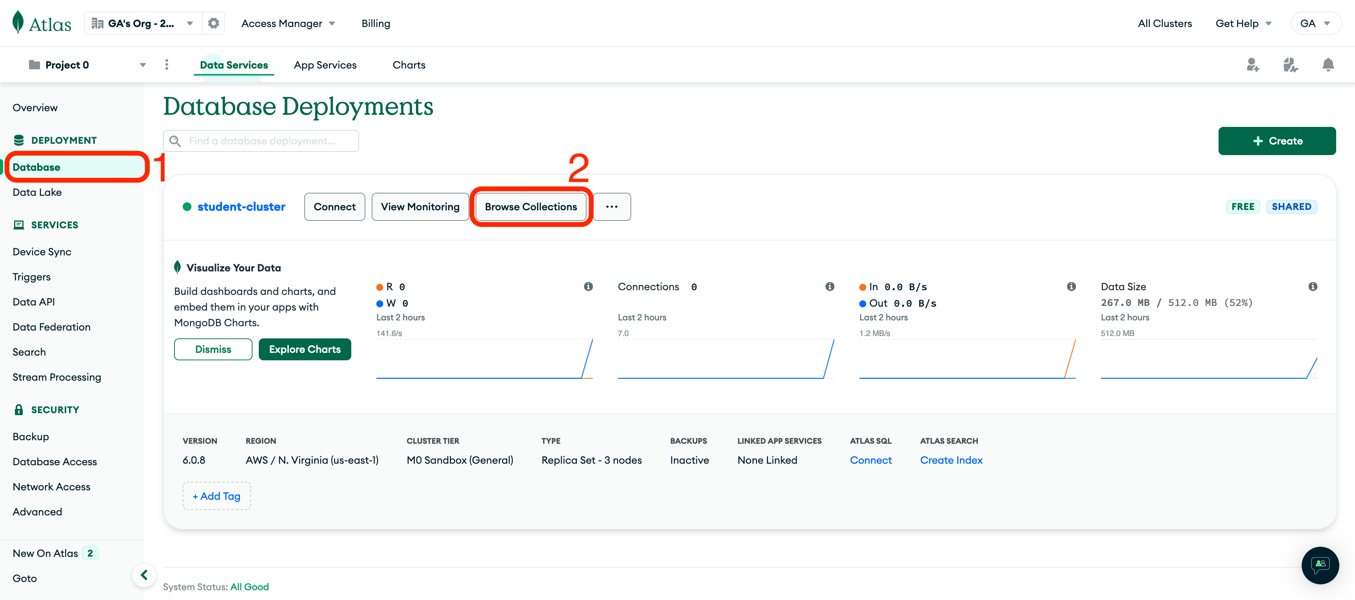
Task: Open Network Access in the sidebar
Action: point(51,486)
